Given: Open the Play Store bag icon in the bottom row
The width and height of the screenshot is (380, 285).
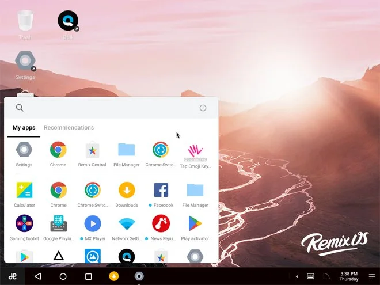Looking at the screenshot, I should point(24,256).
